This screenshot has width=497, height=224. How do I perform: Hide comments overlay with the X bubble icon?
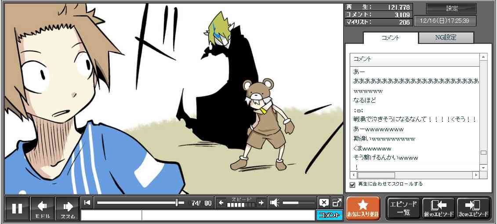point(323,202)
